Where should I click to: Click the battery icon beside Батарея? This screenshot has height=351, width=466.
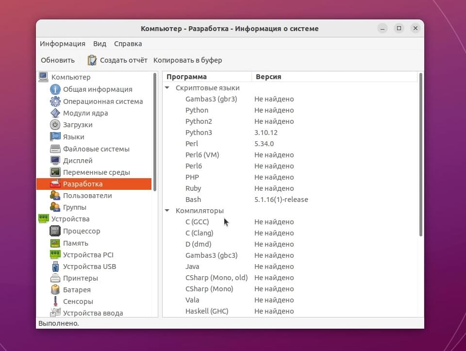(55, 290)
